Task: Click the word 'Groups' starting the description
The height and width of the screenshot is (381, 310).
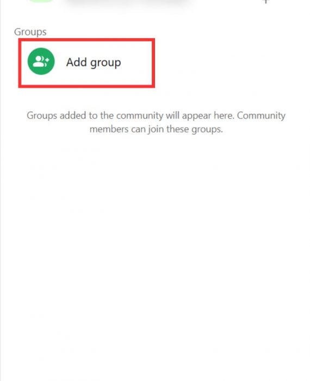Action: pos(42,115)
